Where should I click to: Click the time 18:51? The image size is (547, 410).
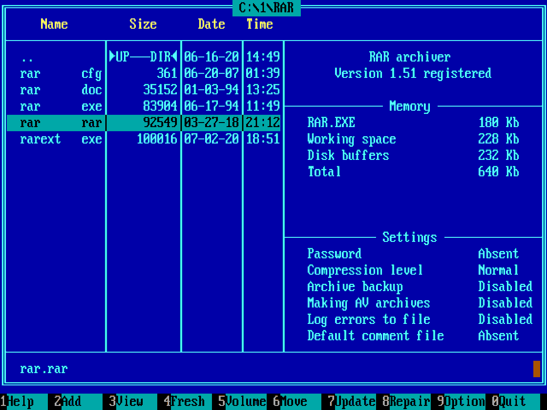click(263, 139)
